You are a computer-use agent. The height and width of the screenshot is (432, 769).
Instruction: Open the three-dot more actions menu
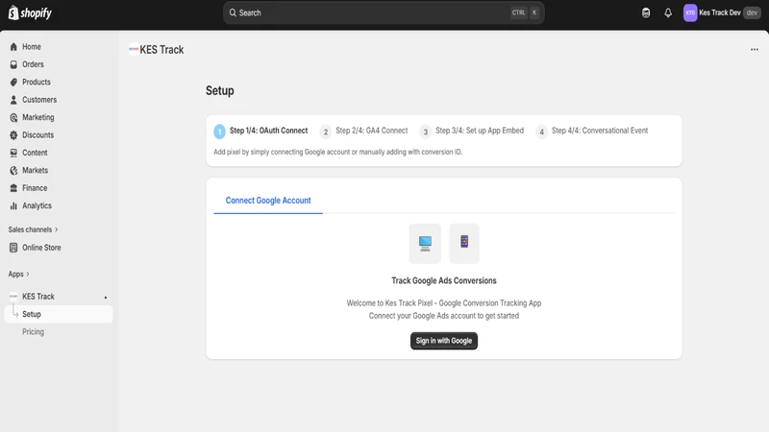click(754, 50)
